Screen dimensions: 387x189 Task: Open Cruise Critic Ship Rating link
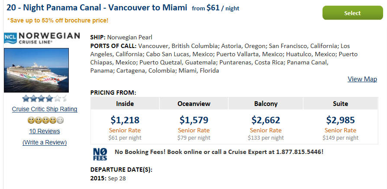pos(45,109)
